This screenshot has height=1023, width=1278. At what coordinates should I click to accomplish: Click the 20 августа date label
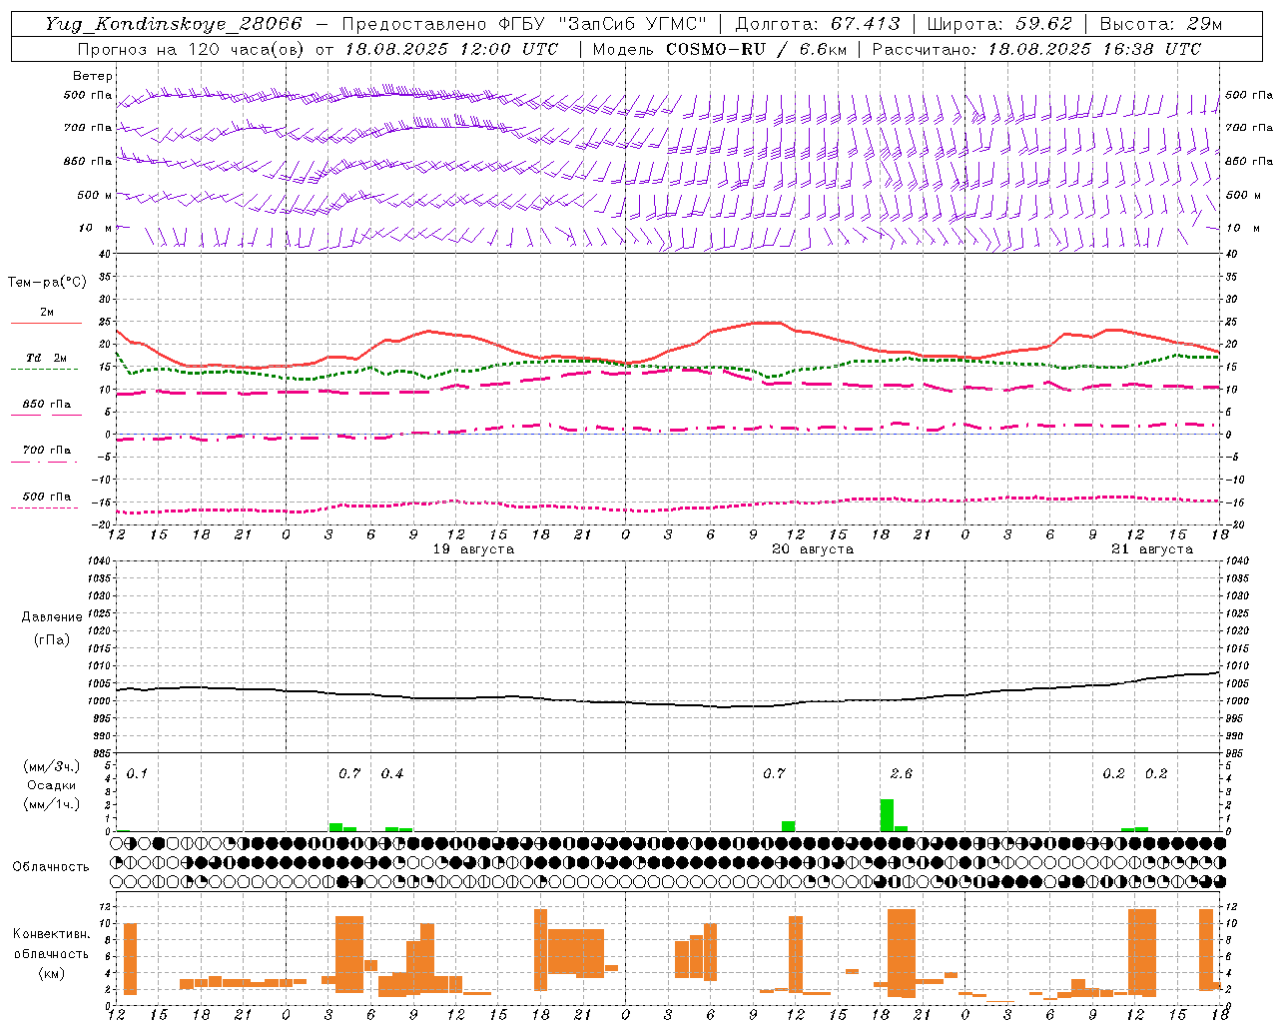point(813,549)
